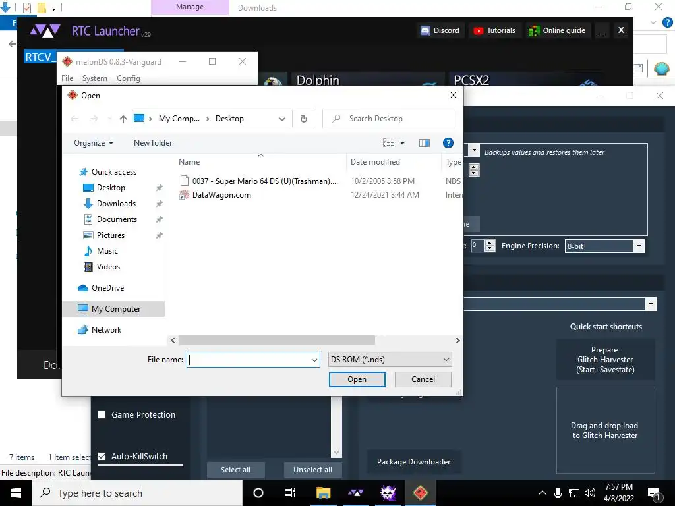Open the melonDS Config menu
The image size is (675, 506).
click(129, 78)
